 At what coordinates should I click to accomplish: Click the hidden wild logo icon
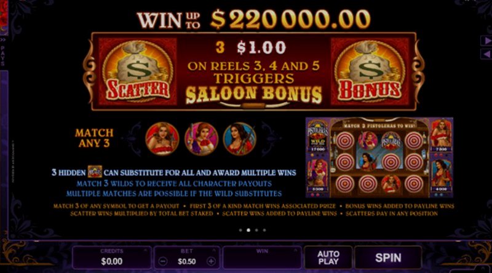(95, 172)
